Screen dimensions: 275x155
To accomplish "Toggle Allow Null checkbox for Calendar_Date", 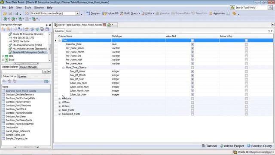I will 192,44.
